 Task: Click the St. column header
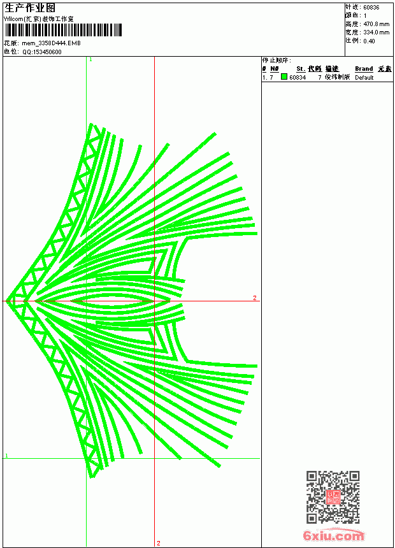[301, 69]
